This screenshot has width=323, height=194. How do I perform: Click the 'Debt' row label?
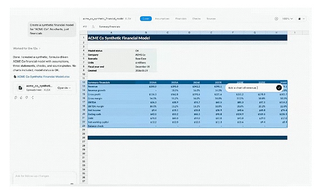click(x=111, y=119)
